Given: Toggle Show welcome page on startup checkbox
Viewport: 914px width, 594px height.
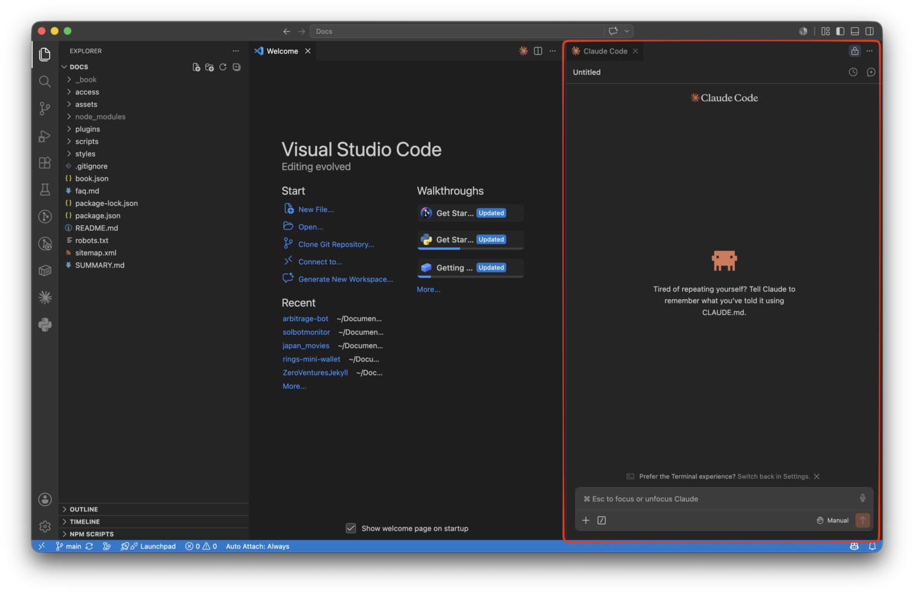Looking at the screenshot, I should [x=351, y=528].
